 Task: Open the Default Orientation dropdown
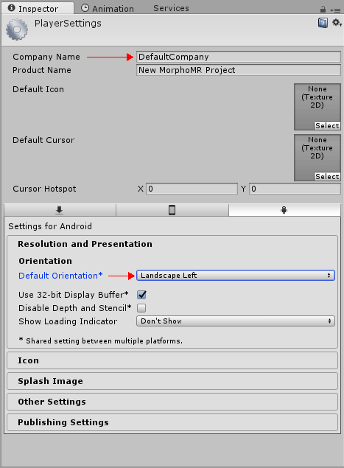click(x=236, y=275)
